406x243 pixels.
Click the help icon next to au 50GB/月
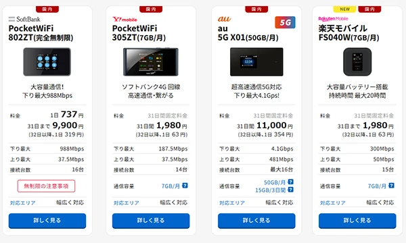[x=290, y=182]
